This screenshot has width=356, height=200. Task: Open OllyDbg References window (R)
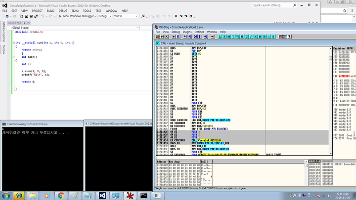click(x=265, y=37)
